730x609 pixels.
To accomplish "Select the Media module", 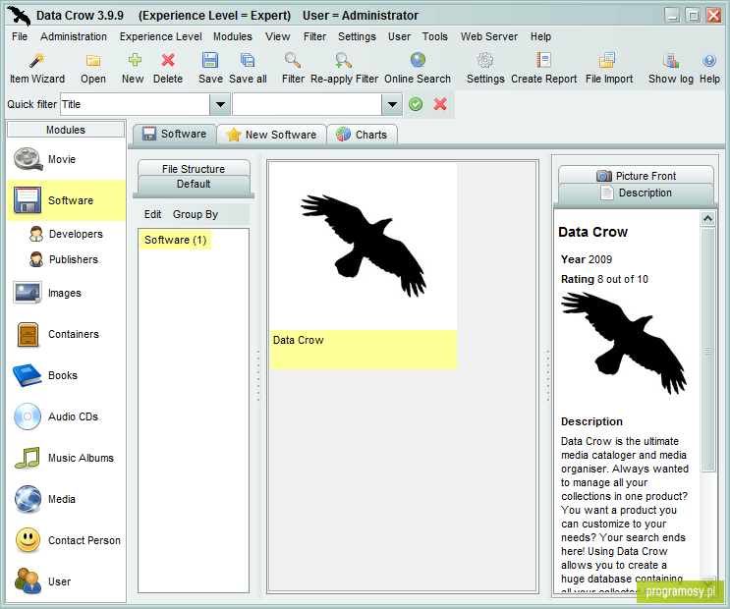I will (66, 499).
